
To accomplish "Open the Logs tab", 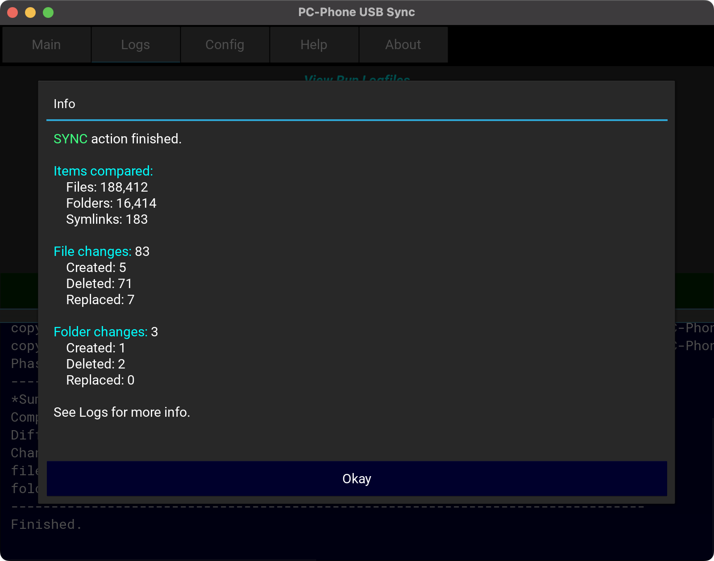I will [136, 45].
